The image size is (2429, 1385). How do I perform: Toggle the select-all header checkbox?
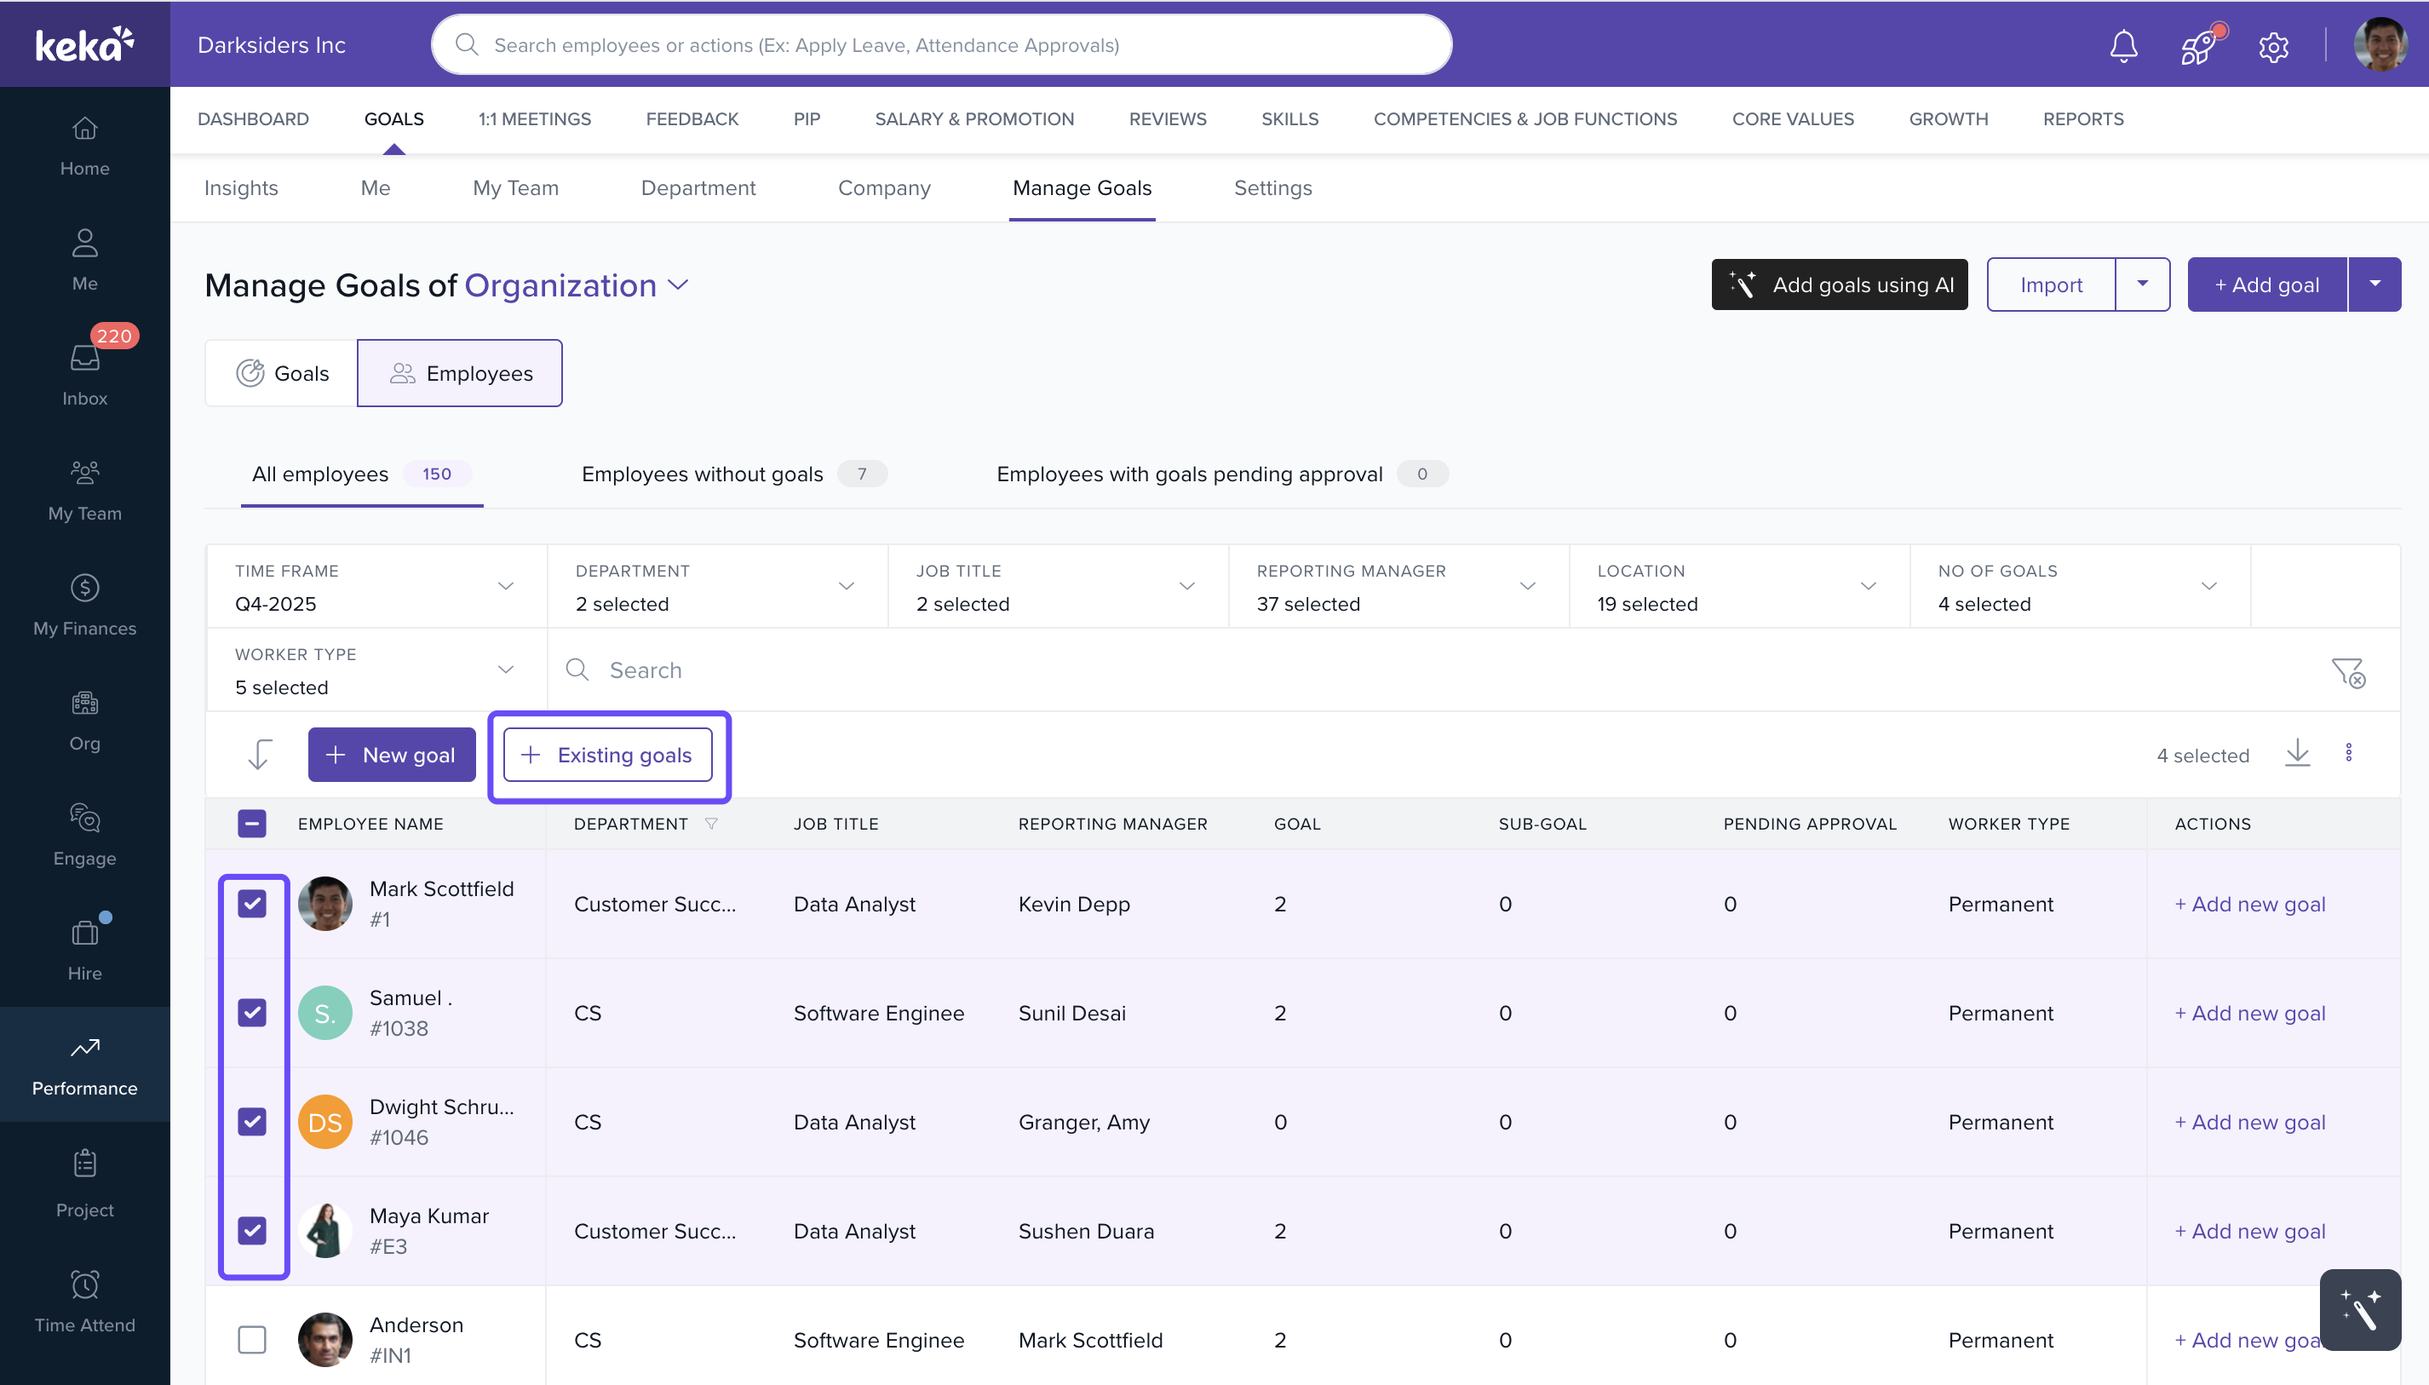coord(252,824)
